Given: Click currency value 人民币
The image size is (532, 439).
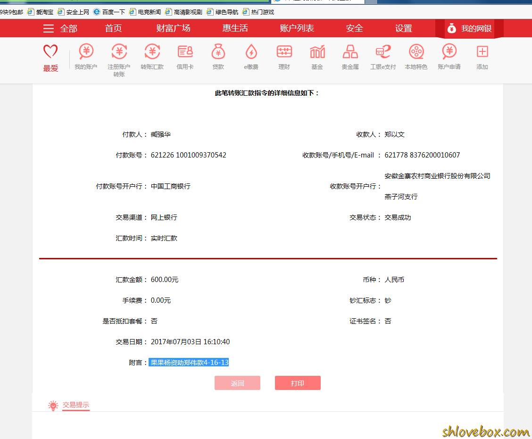Looking at the screenshot, I should (394, 280).
